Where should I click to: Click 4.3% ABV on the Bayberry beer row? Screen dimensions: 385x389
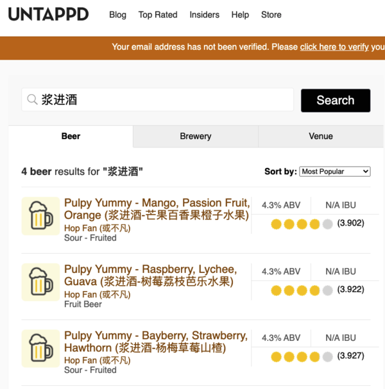(x=281, y=338)
